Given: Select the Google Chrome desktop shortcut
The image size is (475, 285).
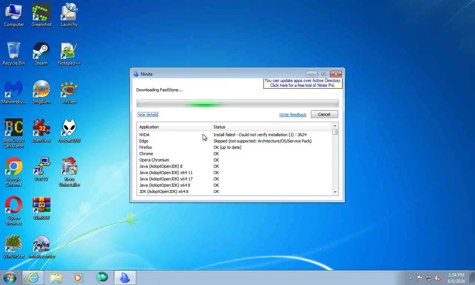Looking at the screenshot, I should [14, 172].
